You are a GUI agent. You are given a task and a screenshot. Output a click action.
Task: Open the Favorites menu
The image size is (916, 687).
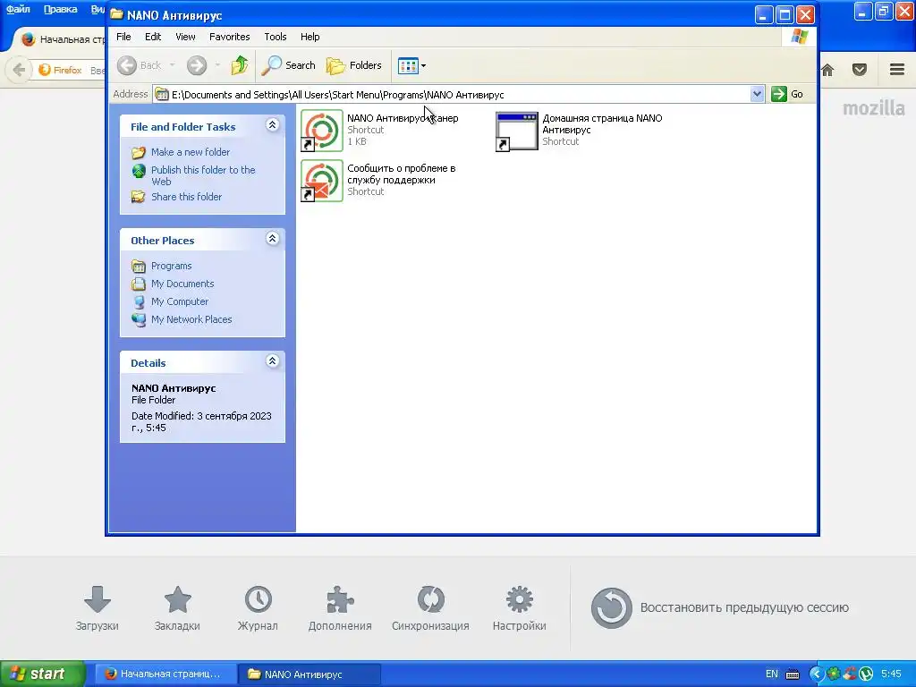click(x=230, y=37)
